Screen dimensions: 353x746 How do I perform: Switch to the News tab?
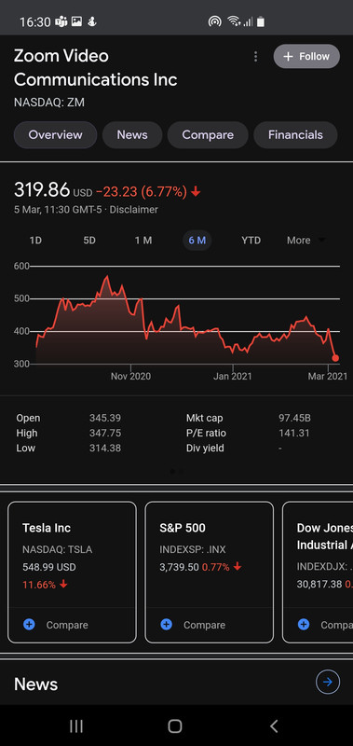132,134
